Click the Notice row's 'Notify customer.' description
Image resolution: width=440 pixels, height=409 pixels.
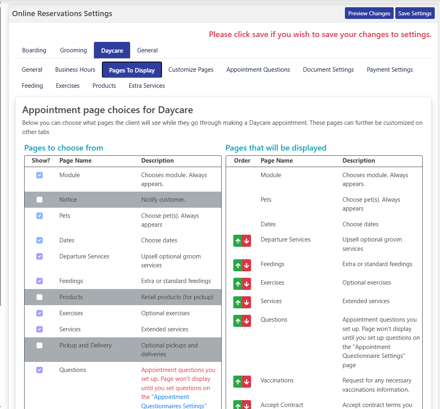point(163,200)
